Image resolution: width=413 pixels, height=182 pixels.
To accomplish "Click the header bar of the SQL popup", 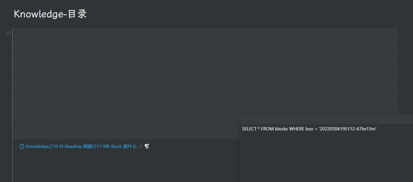I will [x=326, y=119].
